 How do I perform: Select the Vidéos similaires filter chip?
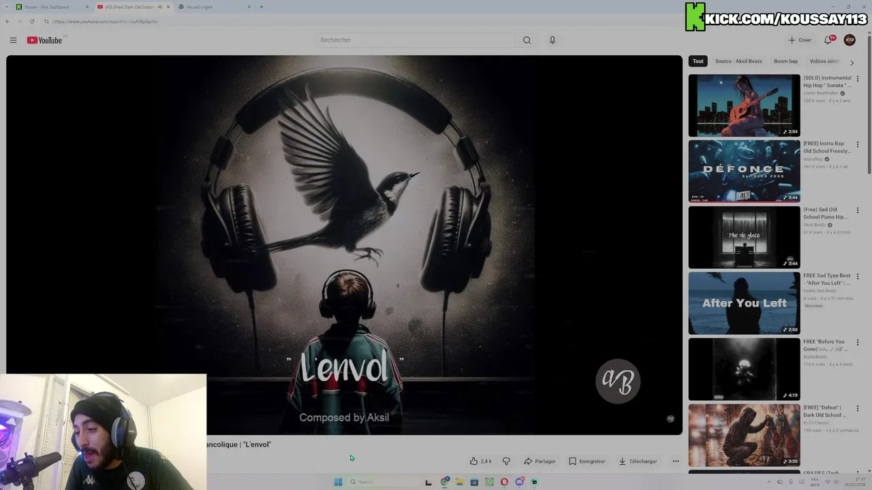824,61
